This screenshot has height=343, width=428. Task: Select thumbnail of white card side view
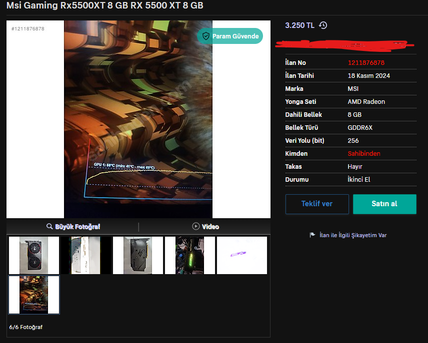(x=86, y=255)
